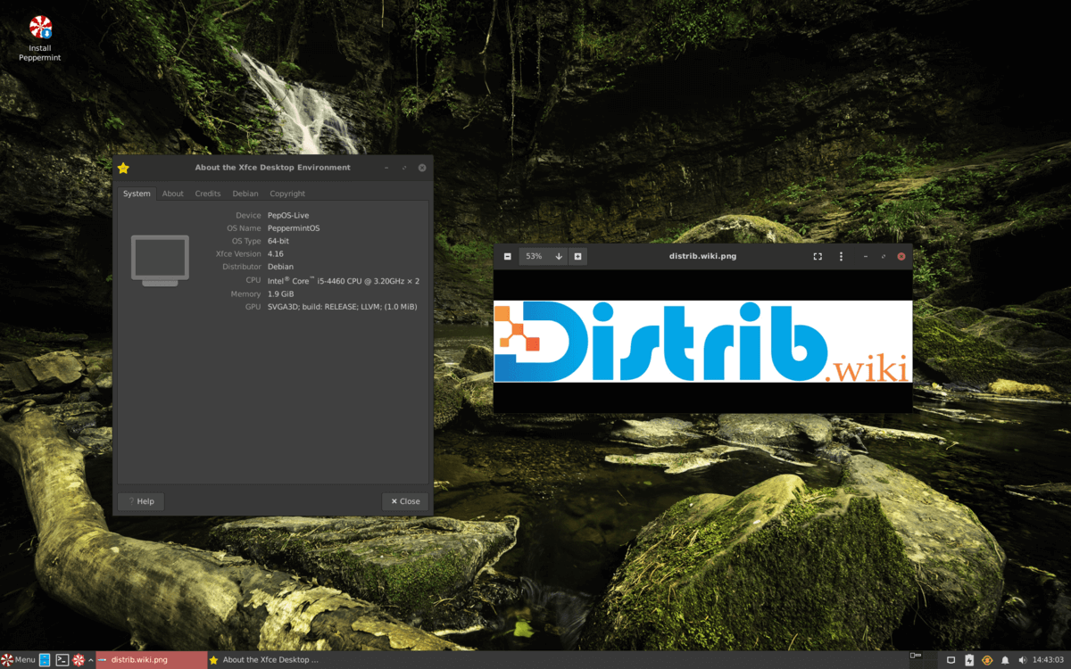This screenshot has width=1071, height=669.
Task: Switch to the About tab
Action: (173, 194)
